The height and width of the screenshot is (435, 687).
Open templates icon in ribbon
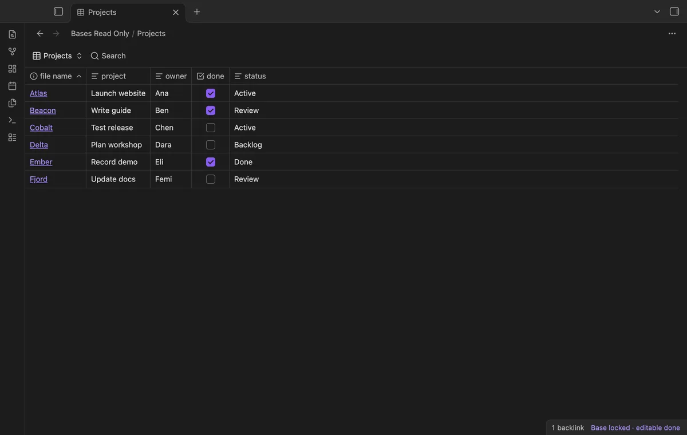12,103
